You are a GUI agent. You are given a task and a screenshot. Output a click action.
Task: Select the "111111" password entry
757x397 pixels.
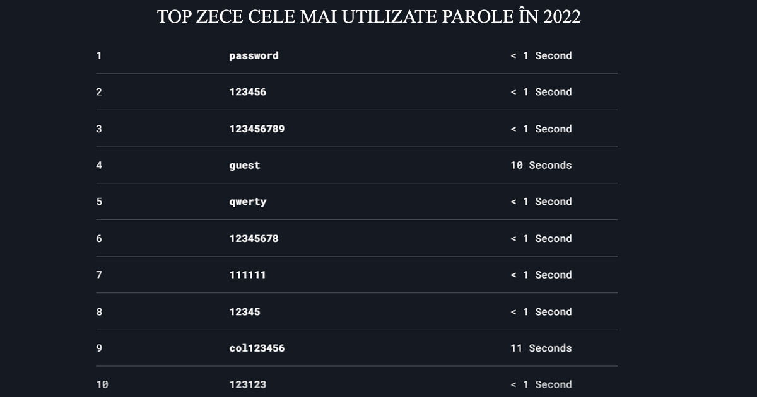(247, 275)
